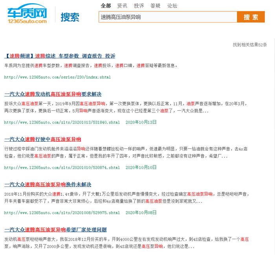Viewport: 275px width, 255px height.
Task: Open the 论坛 tab
Action: 172,6
